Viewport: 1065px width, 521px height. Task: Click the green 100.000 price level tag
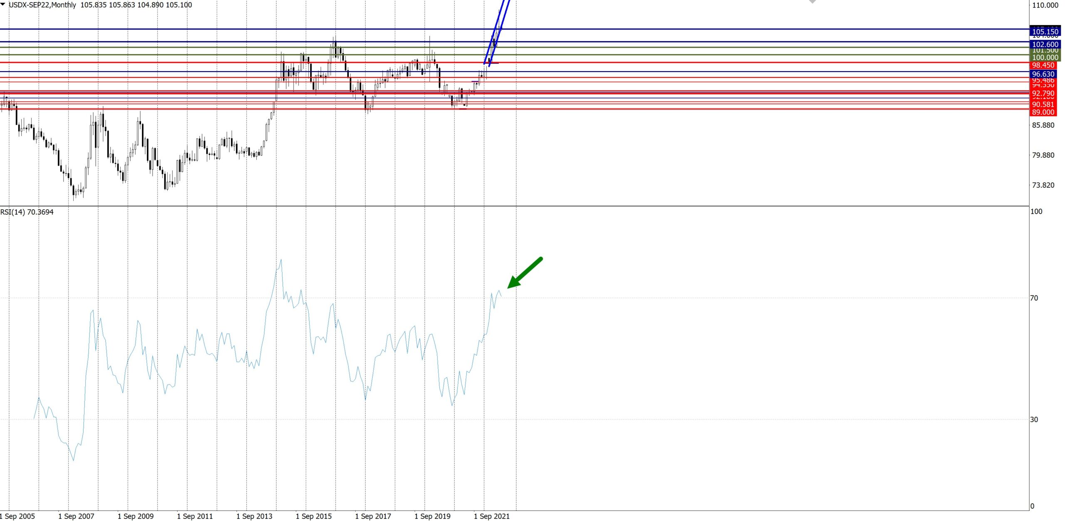pyautogui.click(x=1045, y=57)
